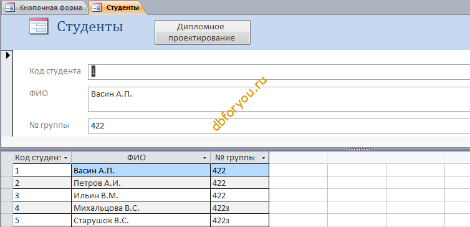Open the № группы column filter dropdown
470x227 pixels.
(263, 158)
